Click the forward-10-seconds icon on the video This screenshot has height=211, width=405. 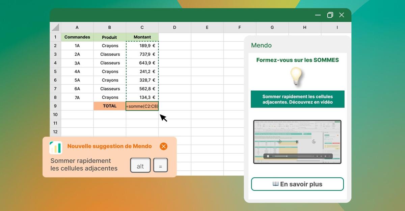click(x=314, y=141)
